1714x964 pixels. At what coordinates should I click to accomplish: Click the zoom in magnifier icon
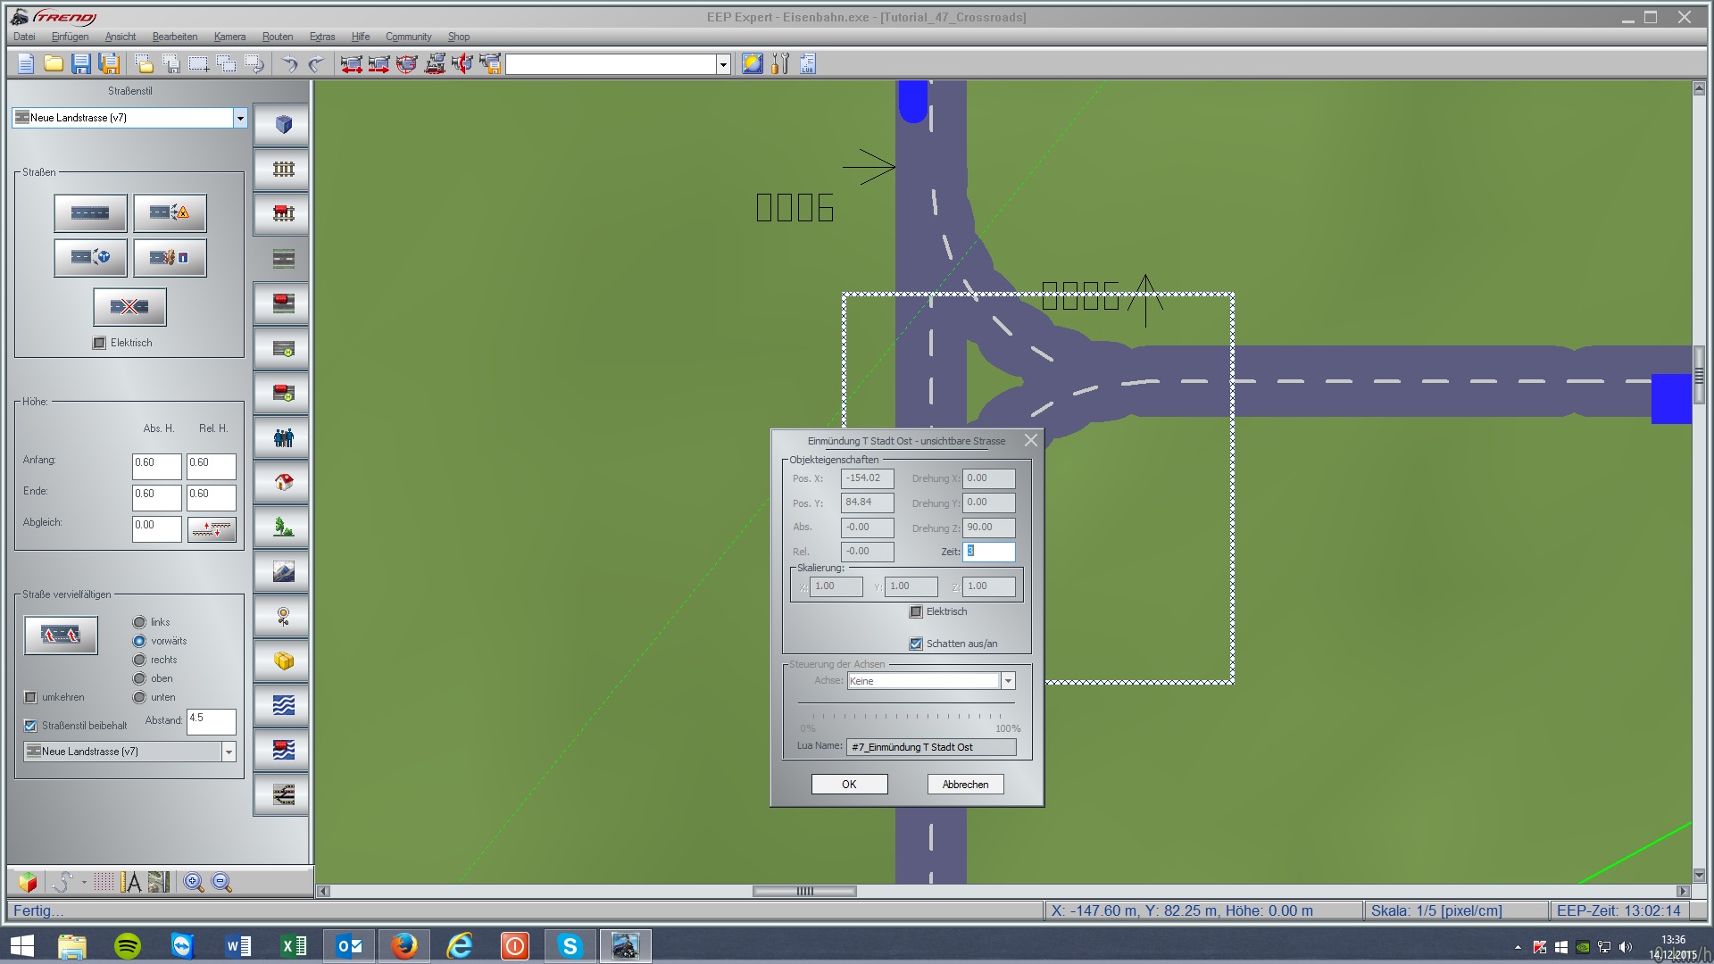(x=193, y=883)
